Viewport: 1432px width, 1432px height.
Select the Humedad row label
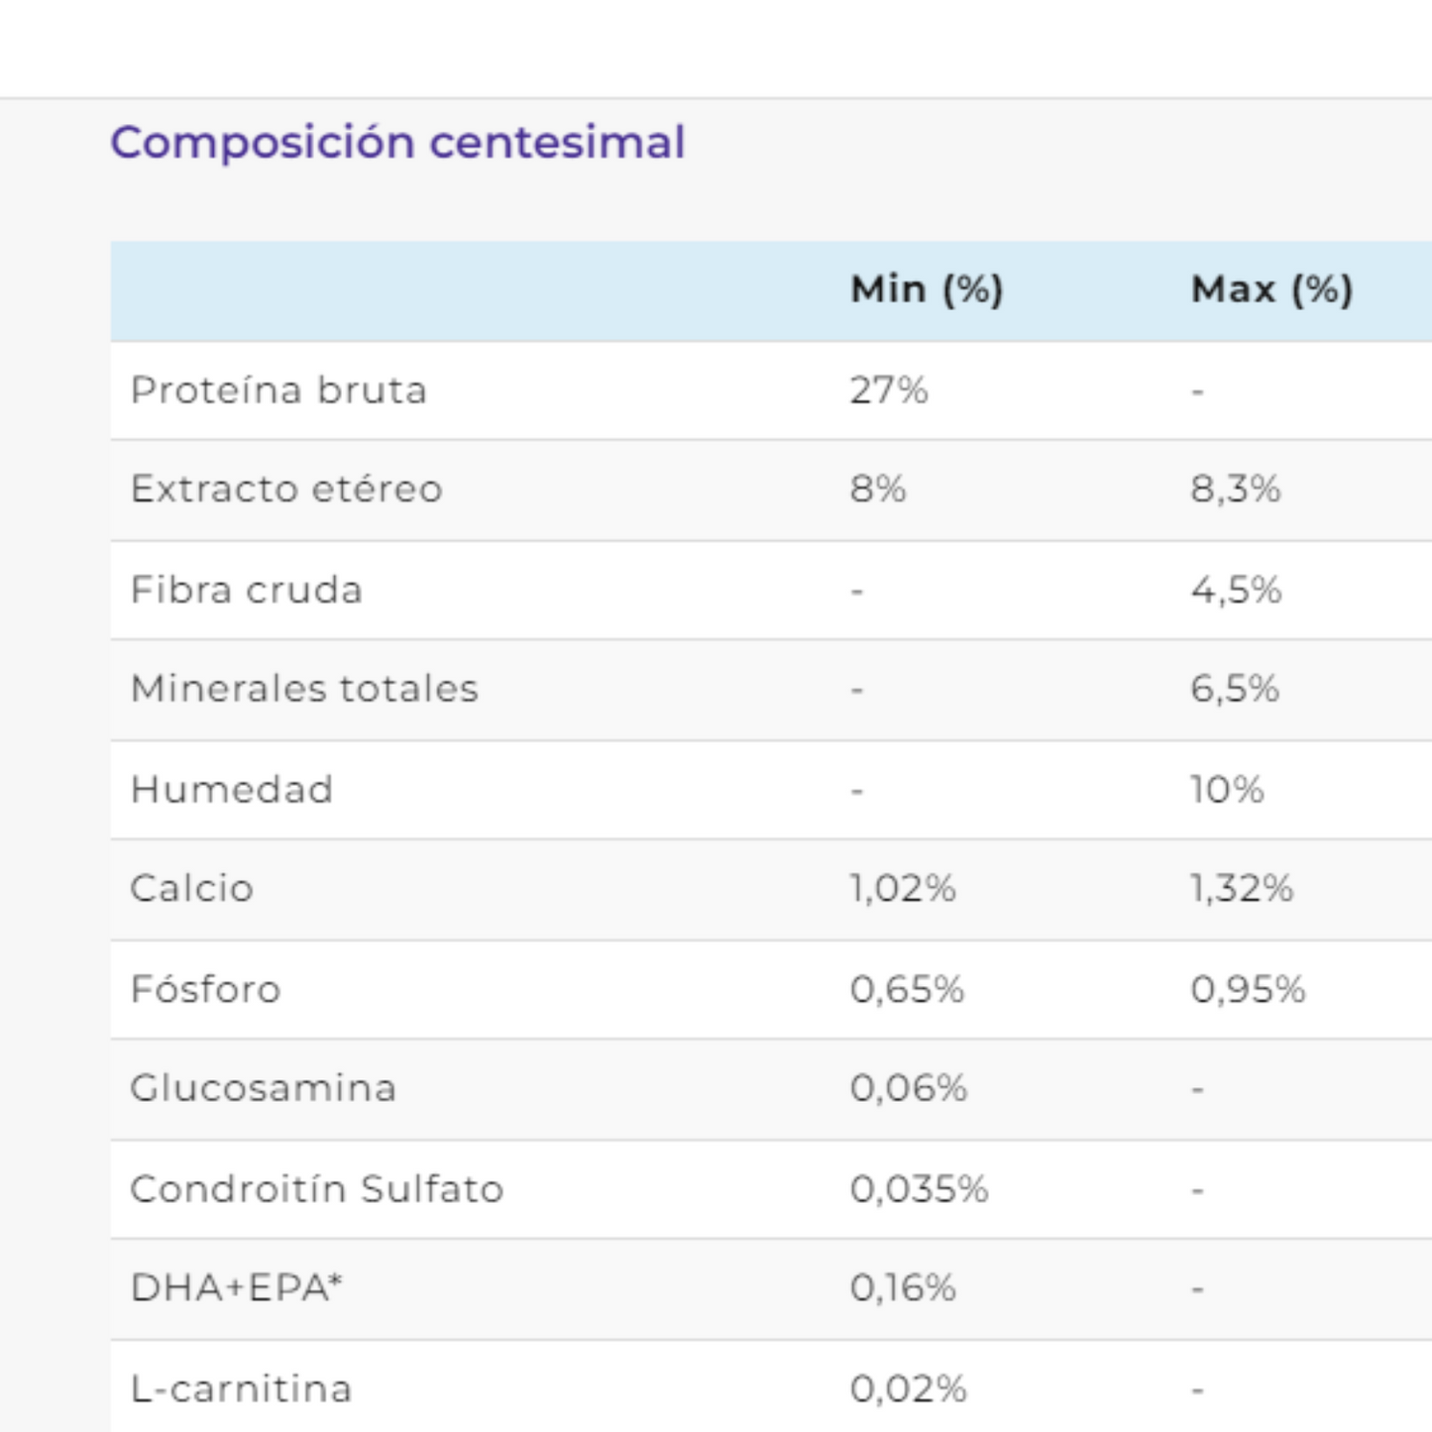click(x=232, y=790)
